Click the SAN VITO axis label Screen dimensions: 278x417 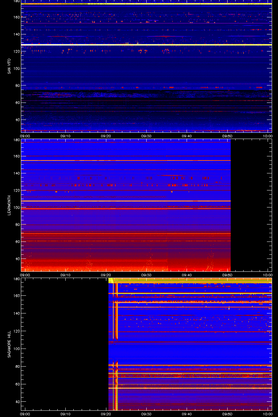point(9,66)
